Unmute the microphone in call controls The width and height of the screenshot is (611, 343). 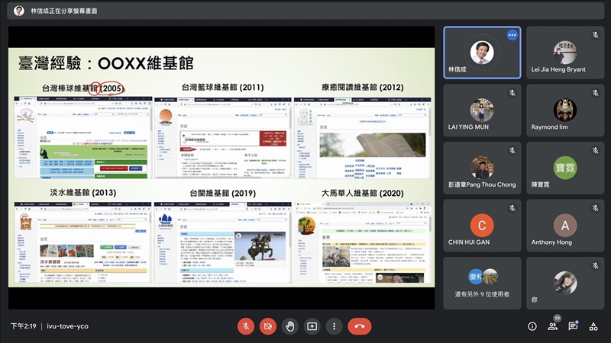pos(246,326)
